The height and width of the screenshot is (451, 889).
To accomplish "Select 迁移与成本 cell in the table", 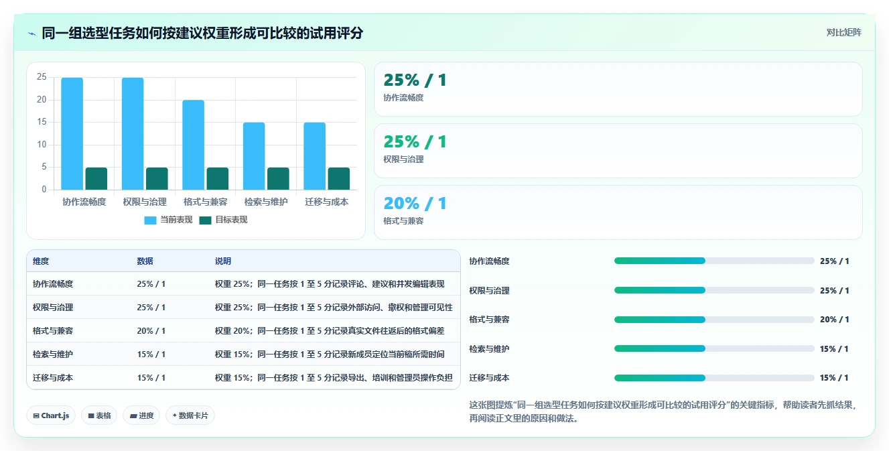I will pyautogui.click(x=53, y=378).
